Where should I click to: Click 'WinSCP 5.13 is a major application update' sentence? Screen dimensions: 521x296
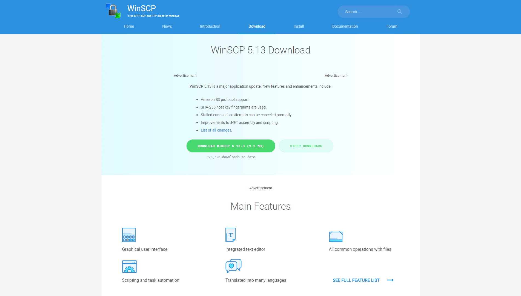[x=260, y=86]
